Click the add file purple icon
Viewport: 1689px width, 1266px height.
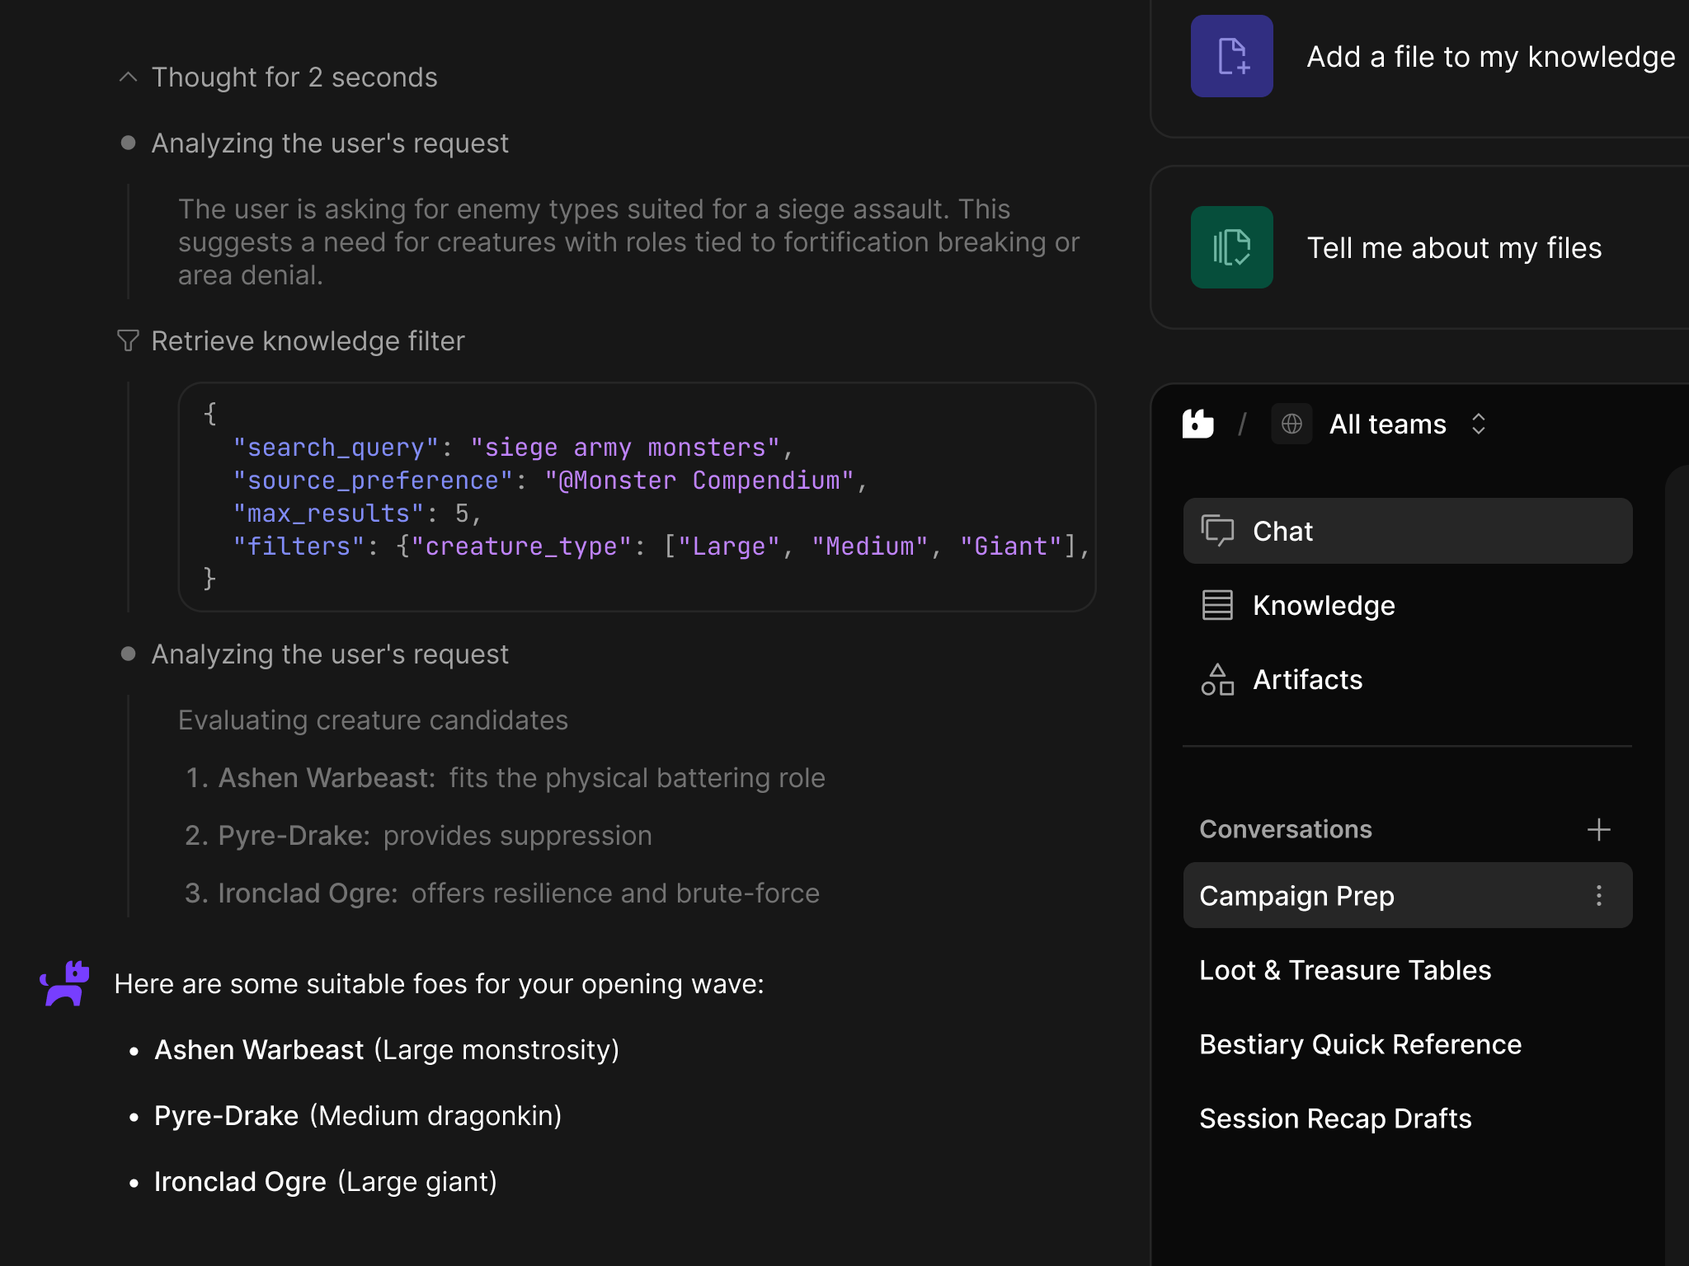point(1231,56)
